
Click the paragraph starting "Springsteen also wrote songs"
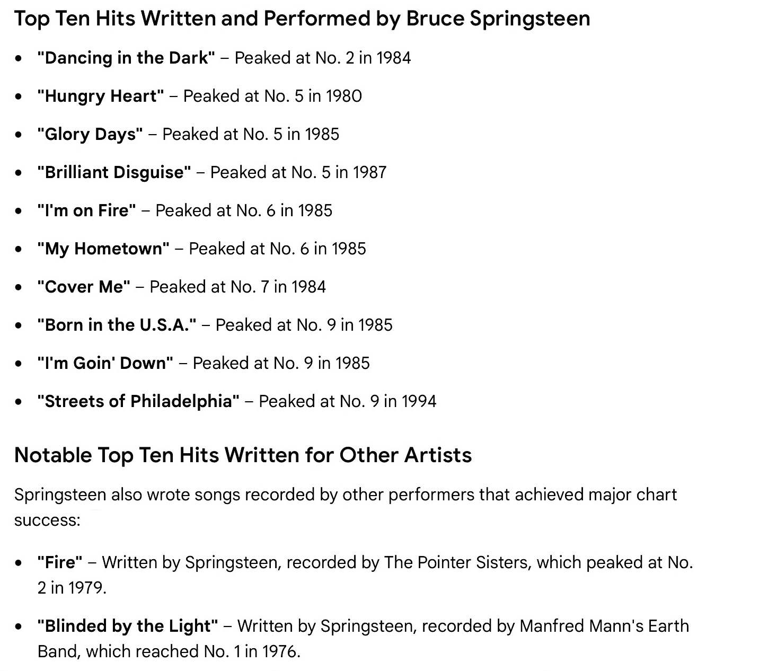coord(346,507)
